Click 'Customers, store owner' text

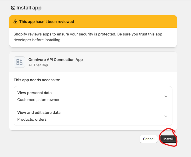pyautogui.click(x=38, y=100)
